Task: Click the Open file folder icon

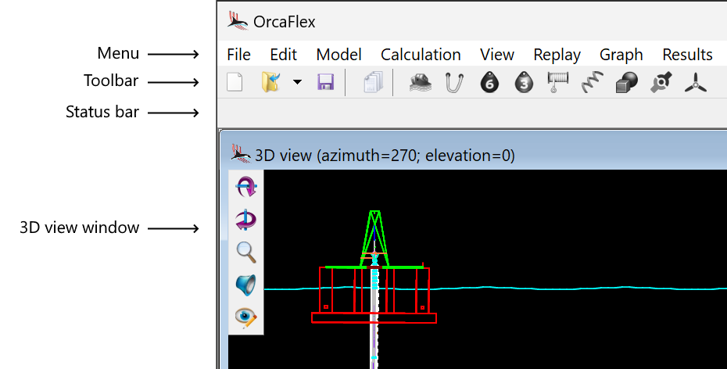Action: pos(271,82)
